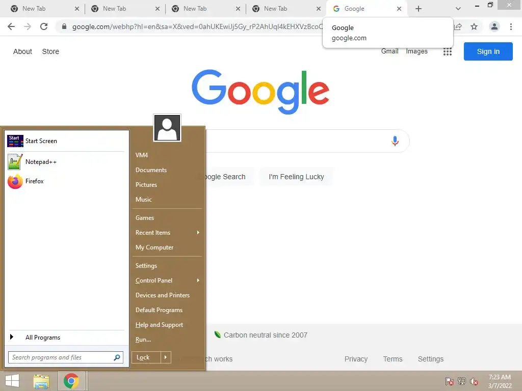Click the Chrome address bar URL
The height and width of the screenshot is (391, 522).
197,26
